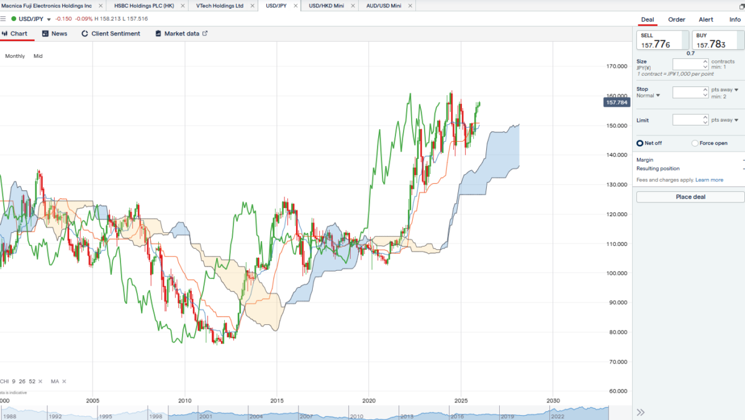Open the AUD/USD Mini tab

(386, 6)
